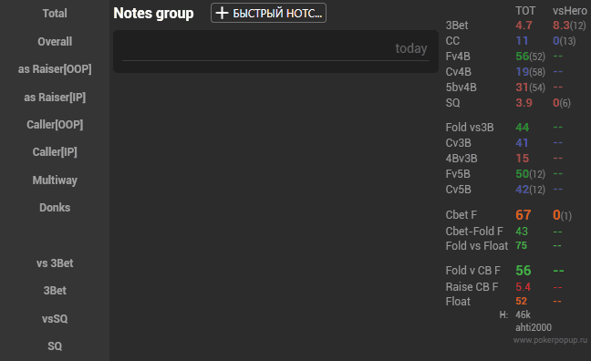Open the vs 3Bet tab
The width and height of the screenshot is (591, 361).
pyautogui.click(x=55, y=263)
